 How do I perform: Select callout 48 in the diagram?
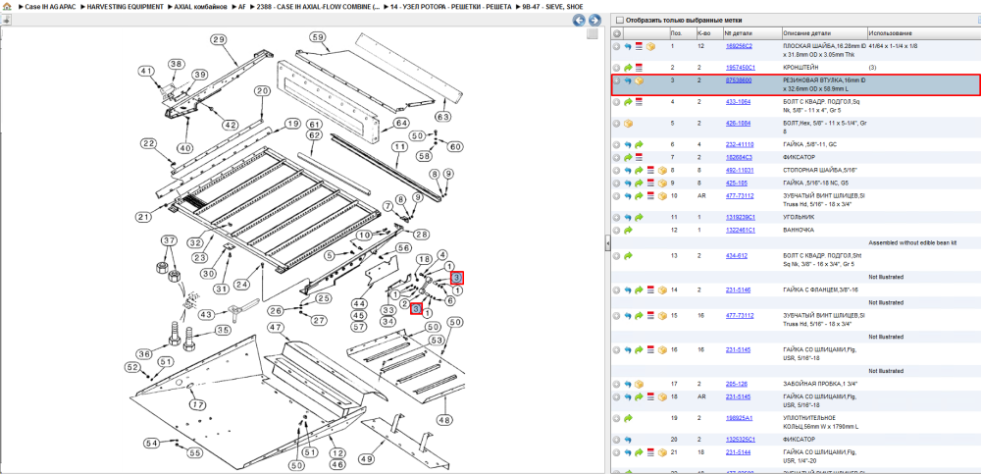pos(443,419)
